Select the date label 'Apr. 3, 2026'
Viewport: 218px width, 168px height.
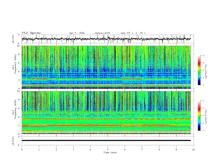pos(77,33)
